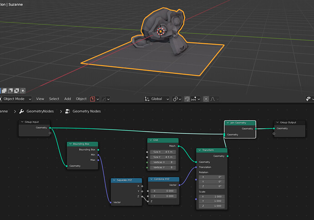Open the Global orientation dropdown
This screenshot has width=314, height=220.
tap(157, 99)
